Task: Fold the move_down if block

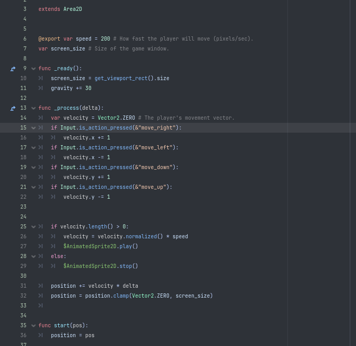Action: coord(34,168)
